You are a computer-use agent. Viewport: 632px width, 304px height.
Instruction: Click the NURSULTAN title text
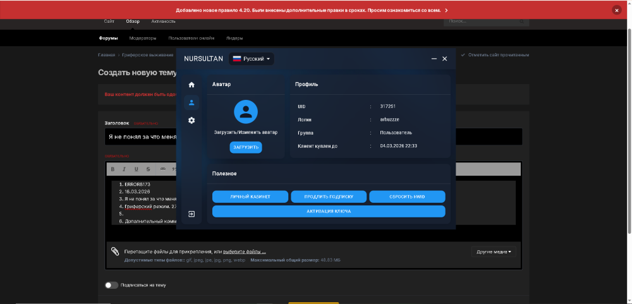[x=204, y=59]
